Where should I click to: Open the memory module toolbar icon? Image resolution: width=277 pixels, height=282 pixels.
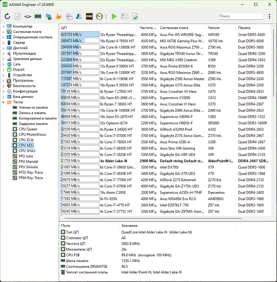[38, 16]
